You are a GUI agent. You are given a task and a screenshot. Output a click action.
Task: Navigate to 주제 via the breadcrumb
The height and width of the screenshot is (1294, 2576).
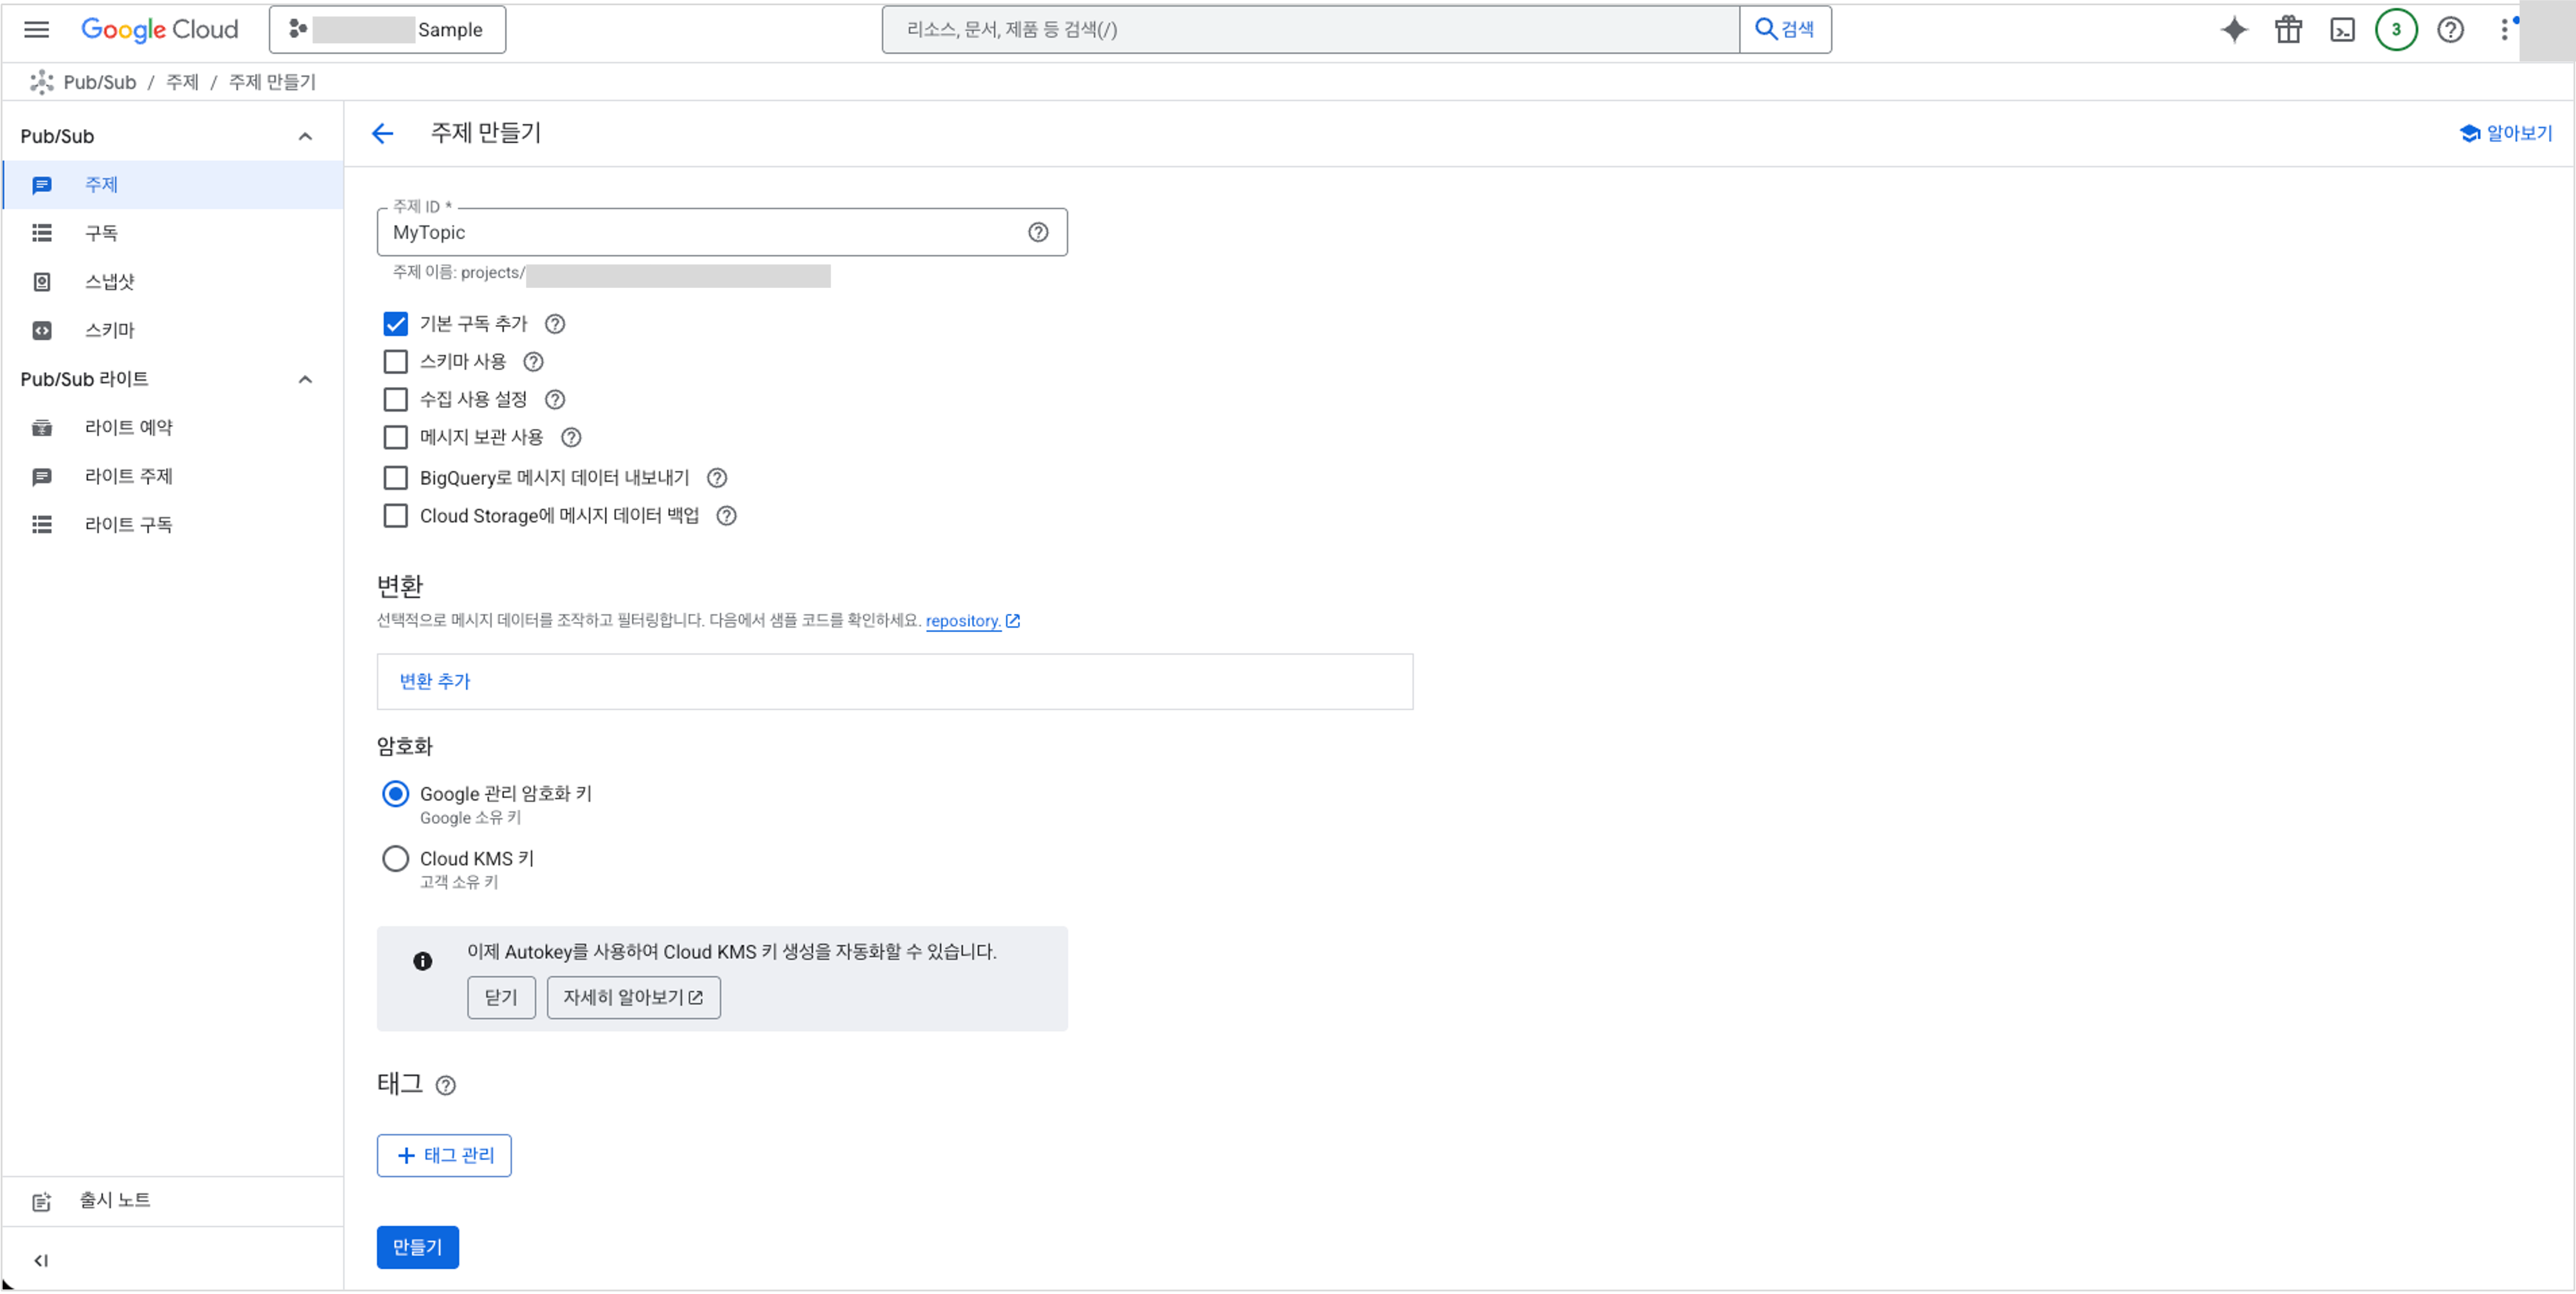(182, 81)
